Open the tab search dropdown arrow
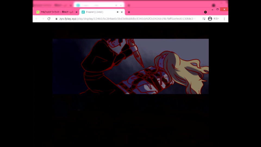The height and width of the screenshot is (147, 261). tap(206, 12)
